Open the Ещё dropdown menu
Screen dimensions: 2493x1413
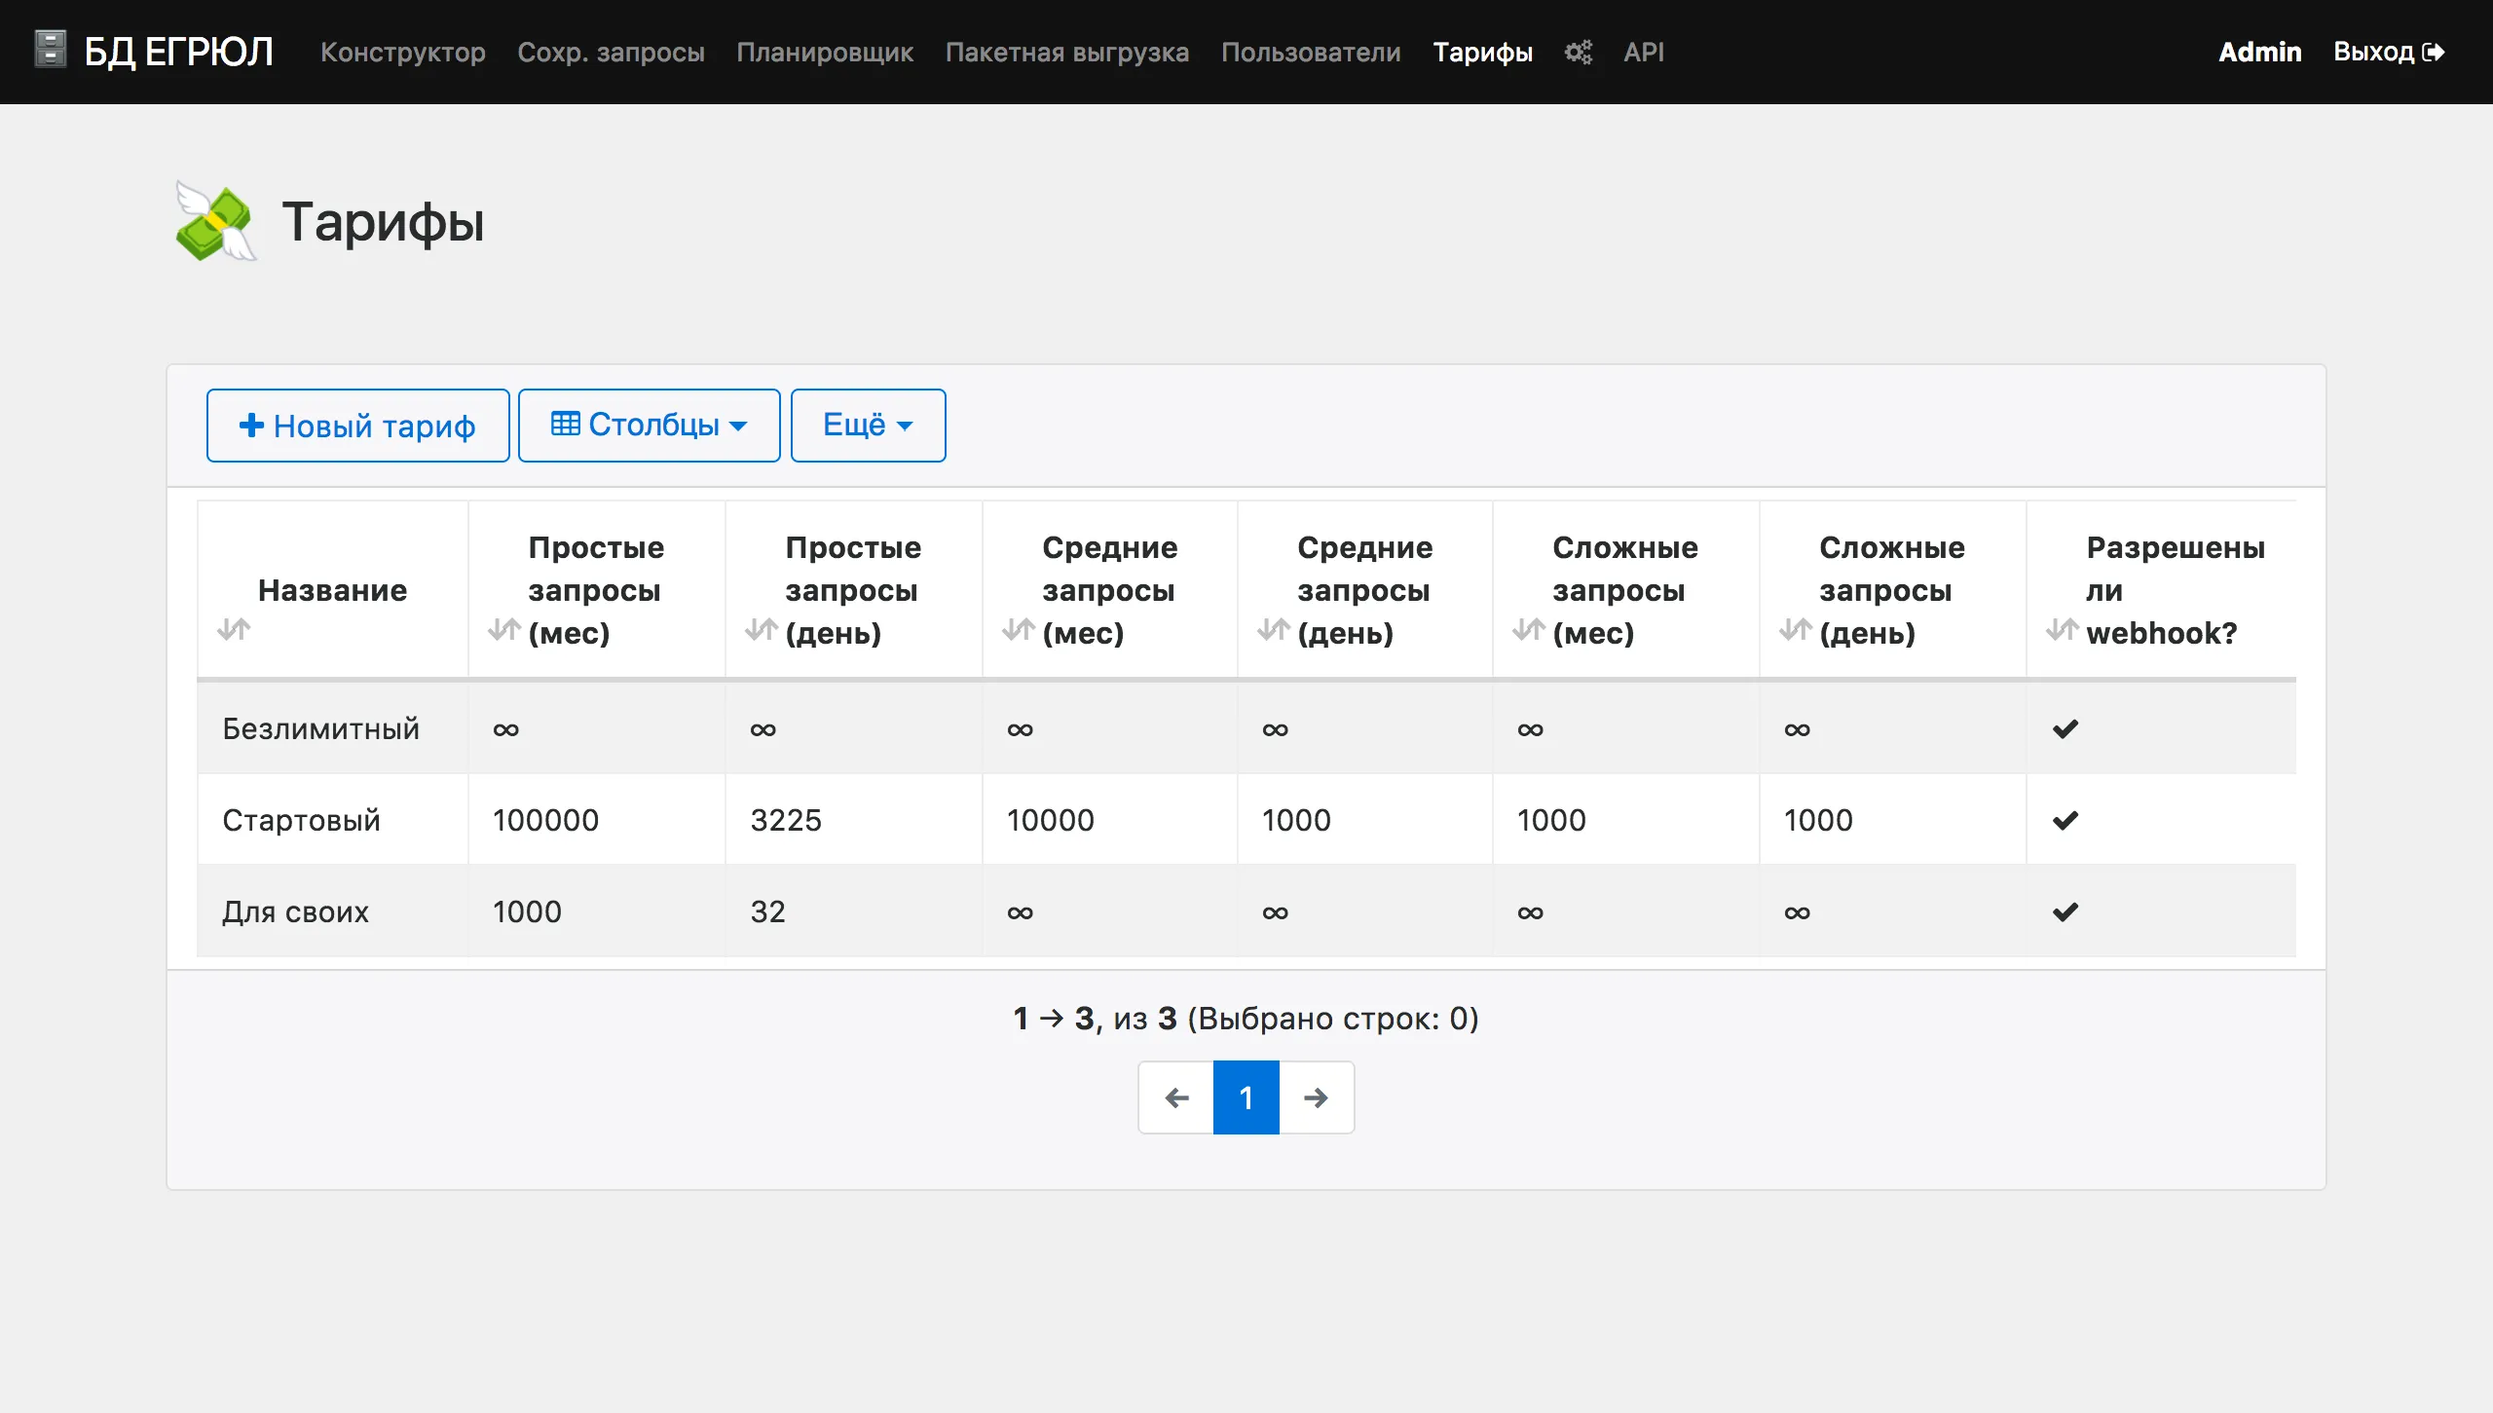click(x=867, y=425)
